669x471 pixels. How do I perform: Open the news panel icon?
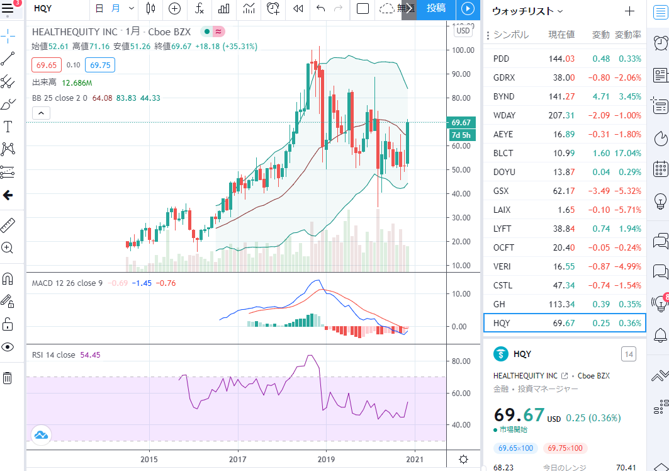point(660,75)
